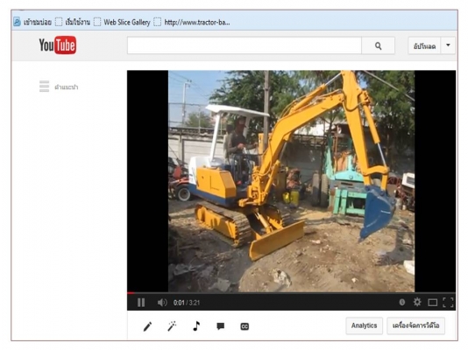Open the hamburger guide menu icon

coord(44,87)
